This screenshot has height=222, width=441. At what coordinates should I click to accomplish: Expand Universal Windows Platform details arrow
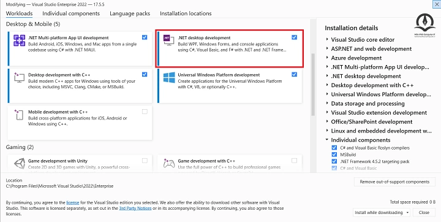327,94
